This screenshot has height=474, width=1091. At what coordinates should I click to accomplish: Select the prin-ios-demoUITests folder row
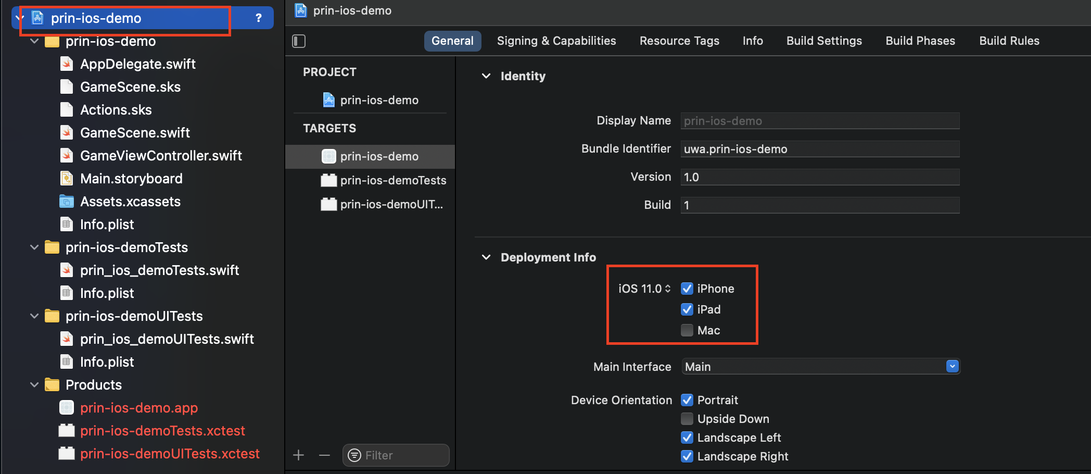click(142, 316)
